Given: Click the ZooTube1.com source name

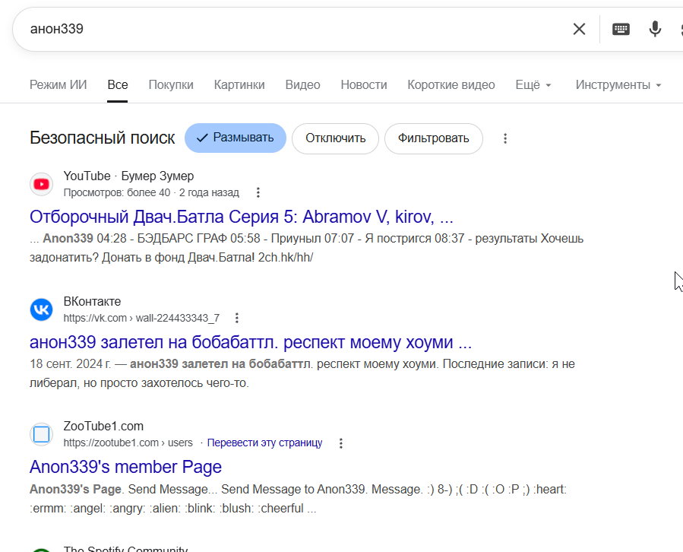Looking at the screenshot, I should tap(103, 426).
